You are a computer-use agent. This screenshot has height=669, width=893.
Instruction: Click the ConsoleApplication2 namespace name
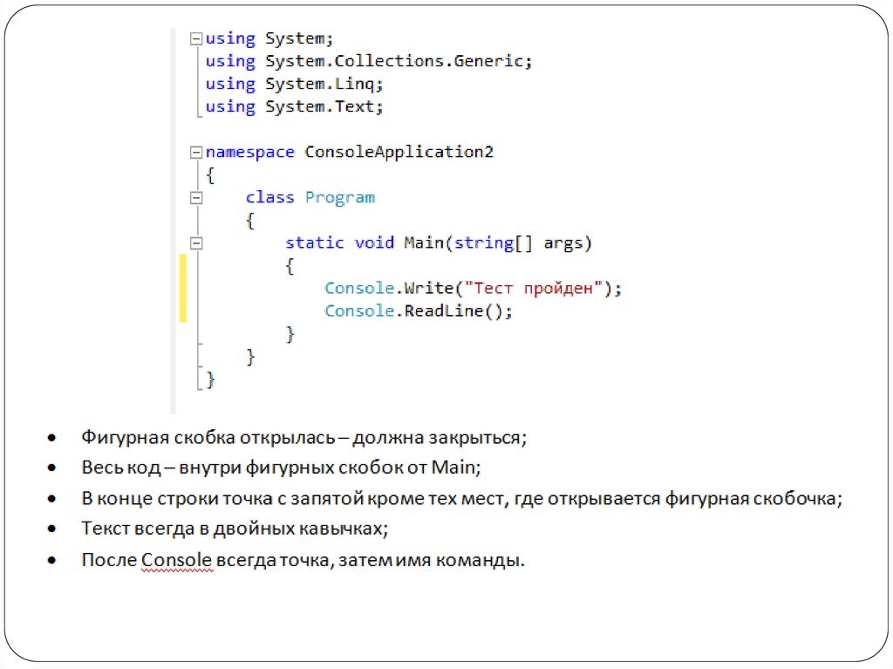click(x=399, y=153)
